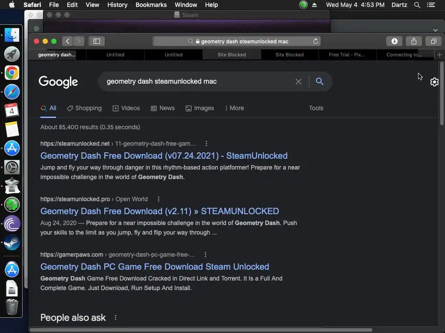Switch to the first Site Blocked tab

(x=232, y=55)
